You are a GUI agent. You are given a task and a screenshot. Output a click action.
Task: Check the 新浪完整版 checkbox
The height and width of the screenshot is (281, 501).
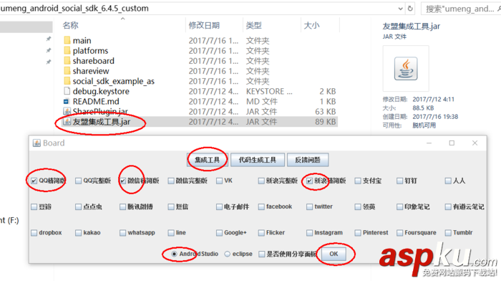[261, 181]
